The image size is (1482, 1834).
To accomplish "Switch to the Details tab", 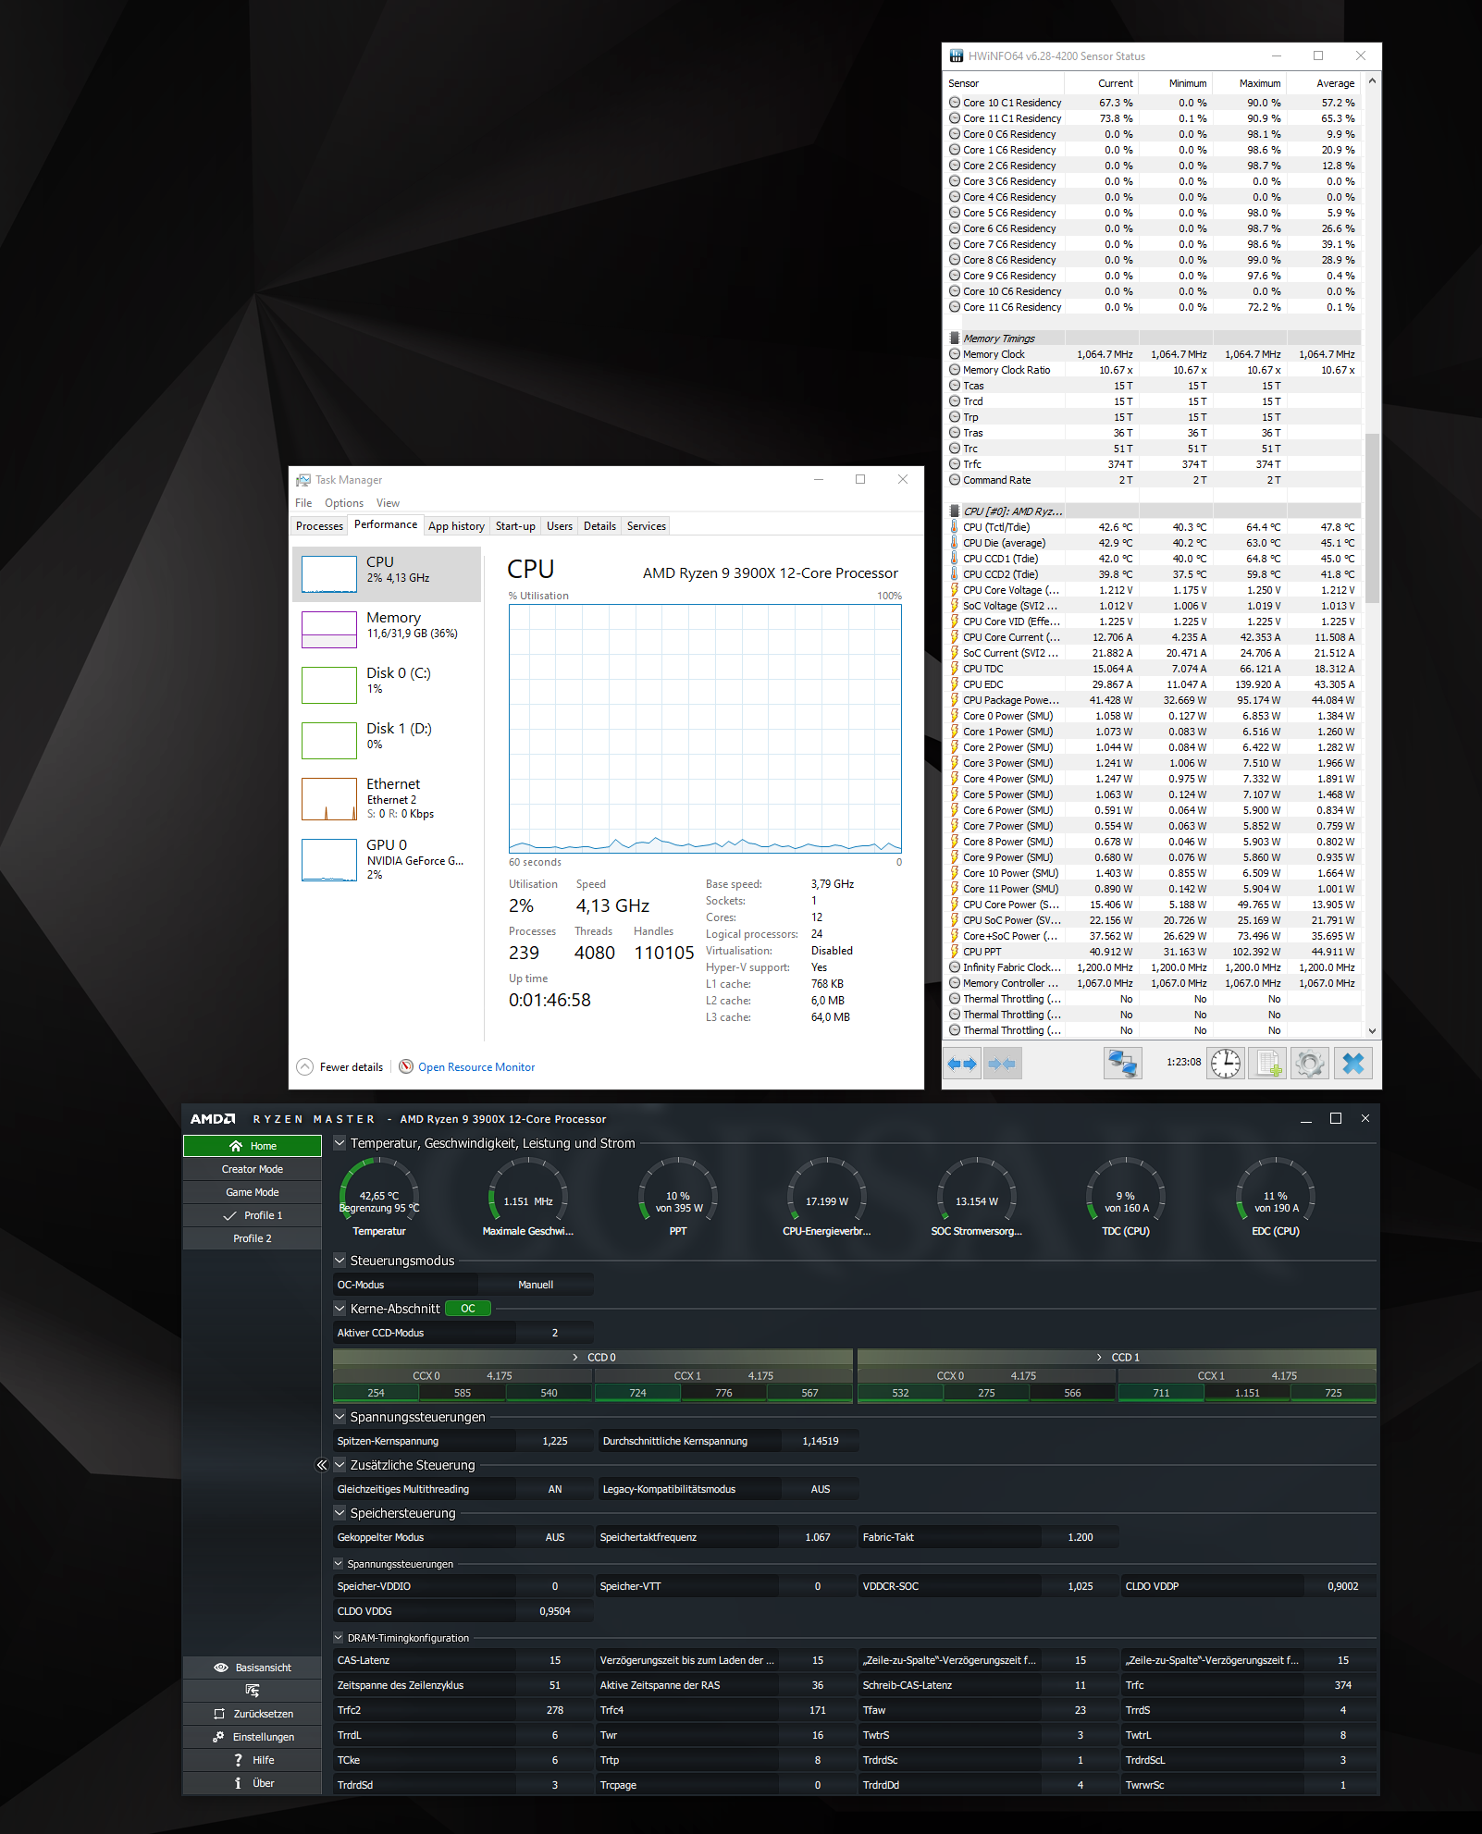I will click(x=599, y=526).
